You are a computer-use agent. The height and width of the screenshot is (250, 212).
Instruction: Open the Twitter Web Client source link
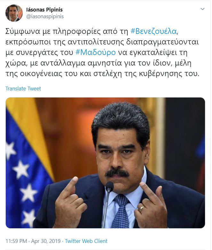[86, 241]
